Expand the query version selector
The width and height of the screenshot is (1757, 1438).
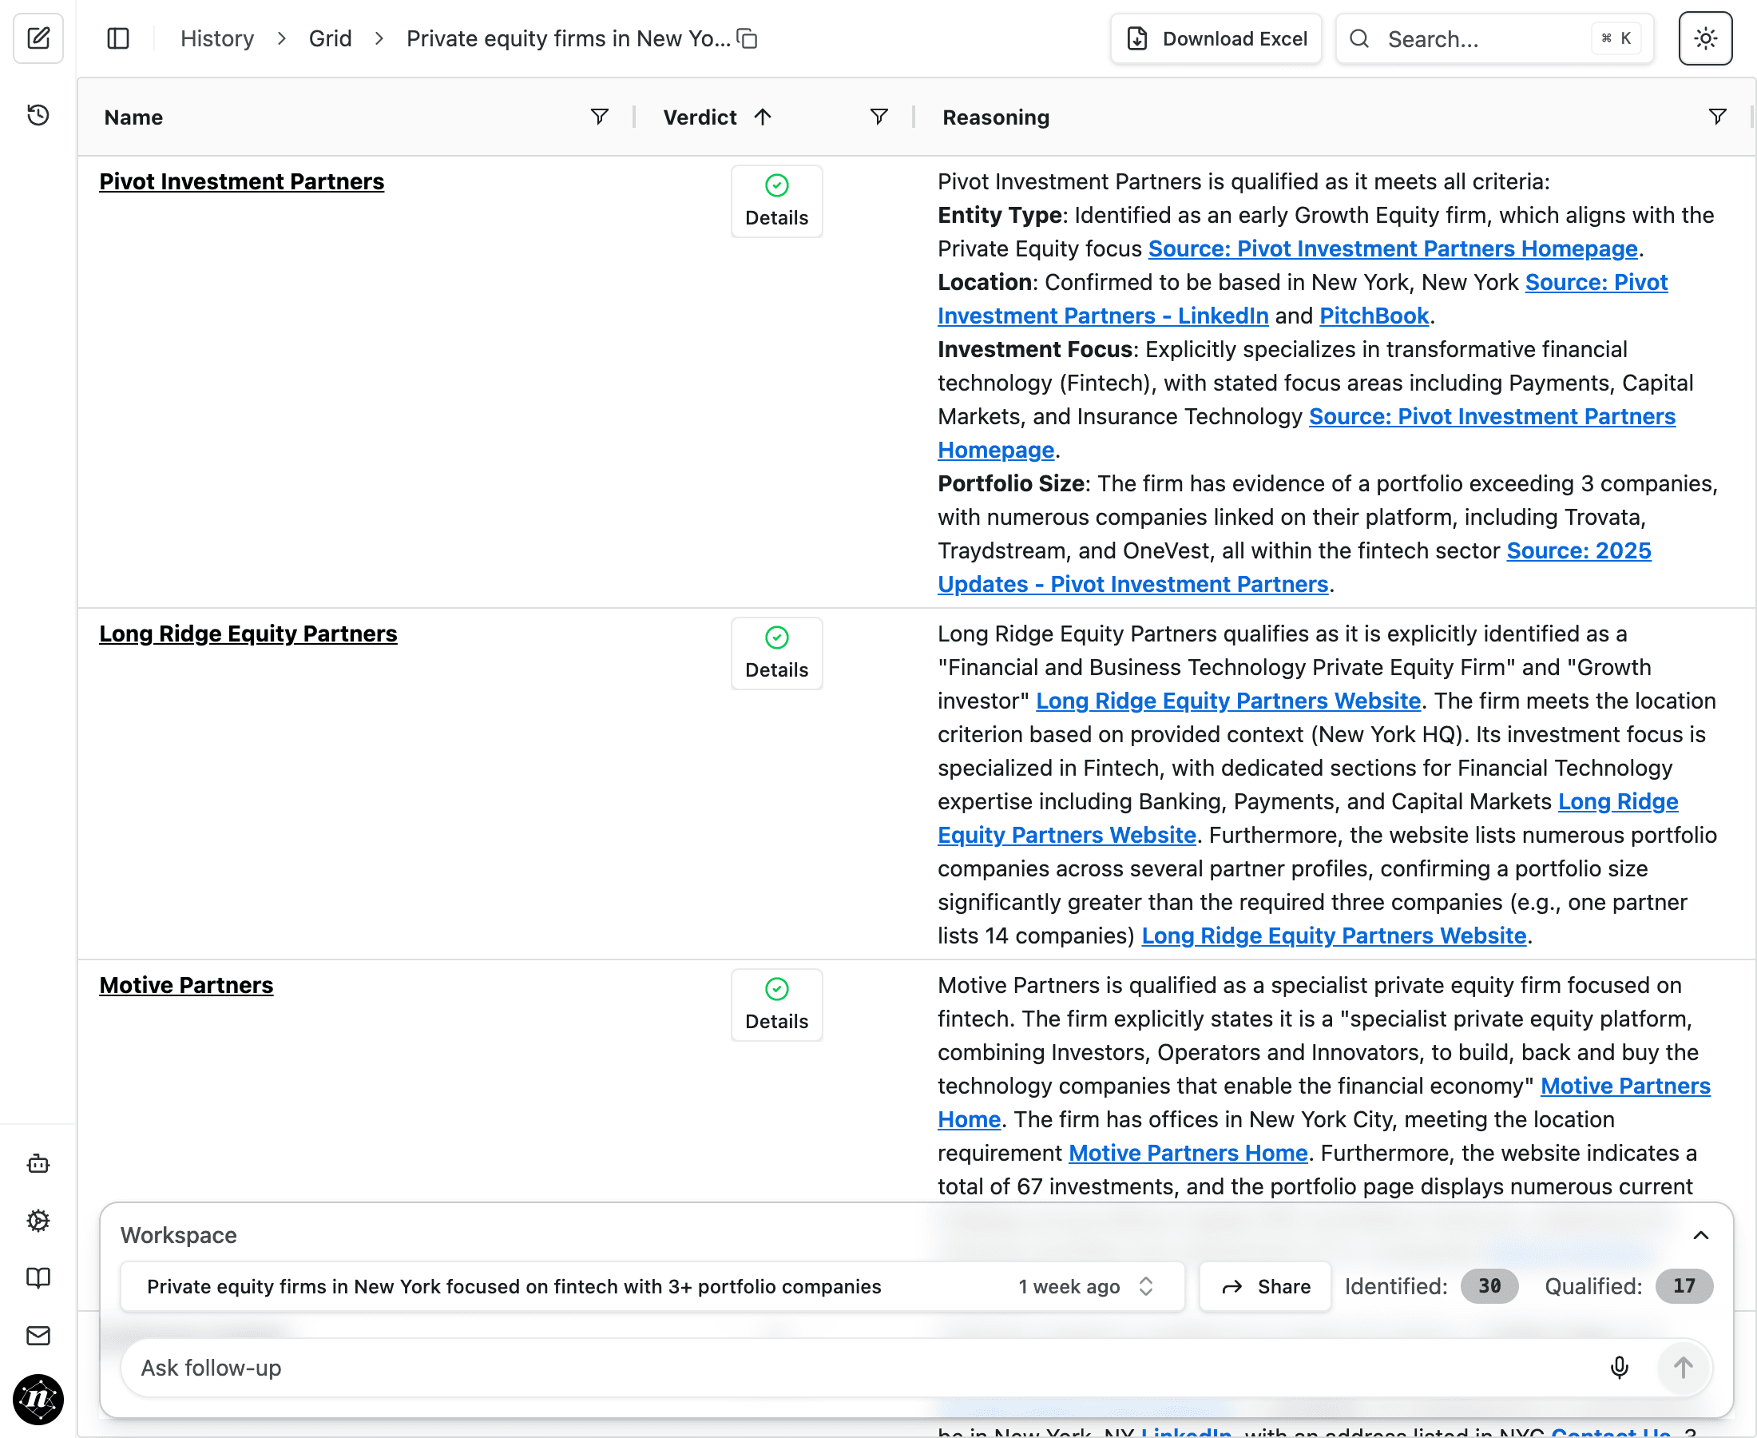pyautogui.click(x=1145, y=1285)
